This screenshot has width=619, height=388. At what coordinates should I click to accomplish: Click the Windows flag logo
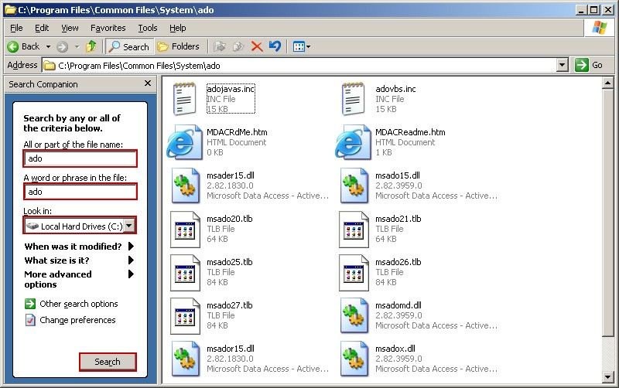click(x=599, y=28)
